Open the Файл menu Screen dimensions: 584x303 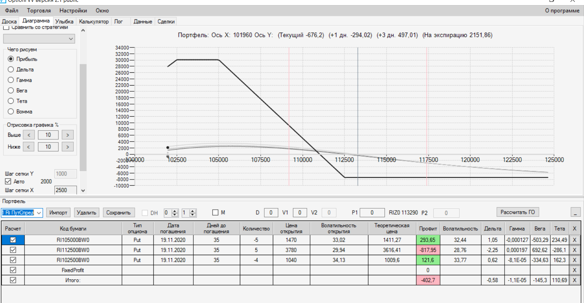pos(12,11)
